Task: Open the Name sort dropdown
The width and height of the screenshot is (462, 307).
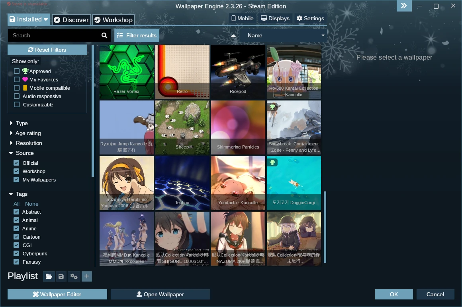Action: click(x=283, y=36)
